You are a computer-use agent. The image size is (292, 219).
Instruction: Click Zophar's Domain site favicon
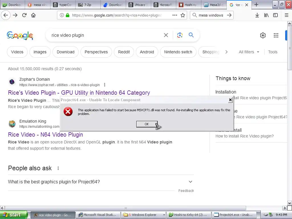(x=12, y=82)
